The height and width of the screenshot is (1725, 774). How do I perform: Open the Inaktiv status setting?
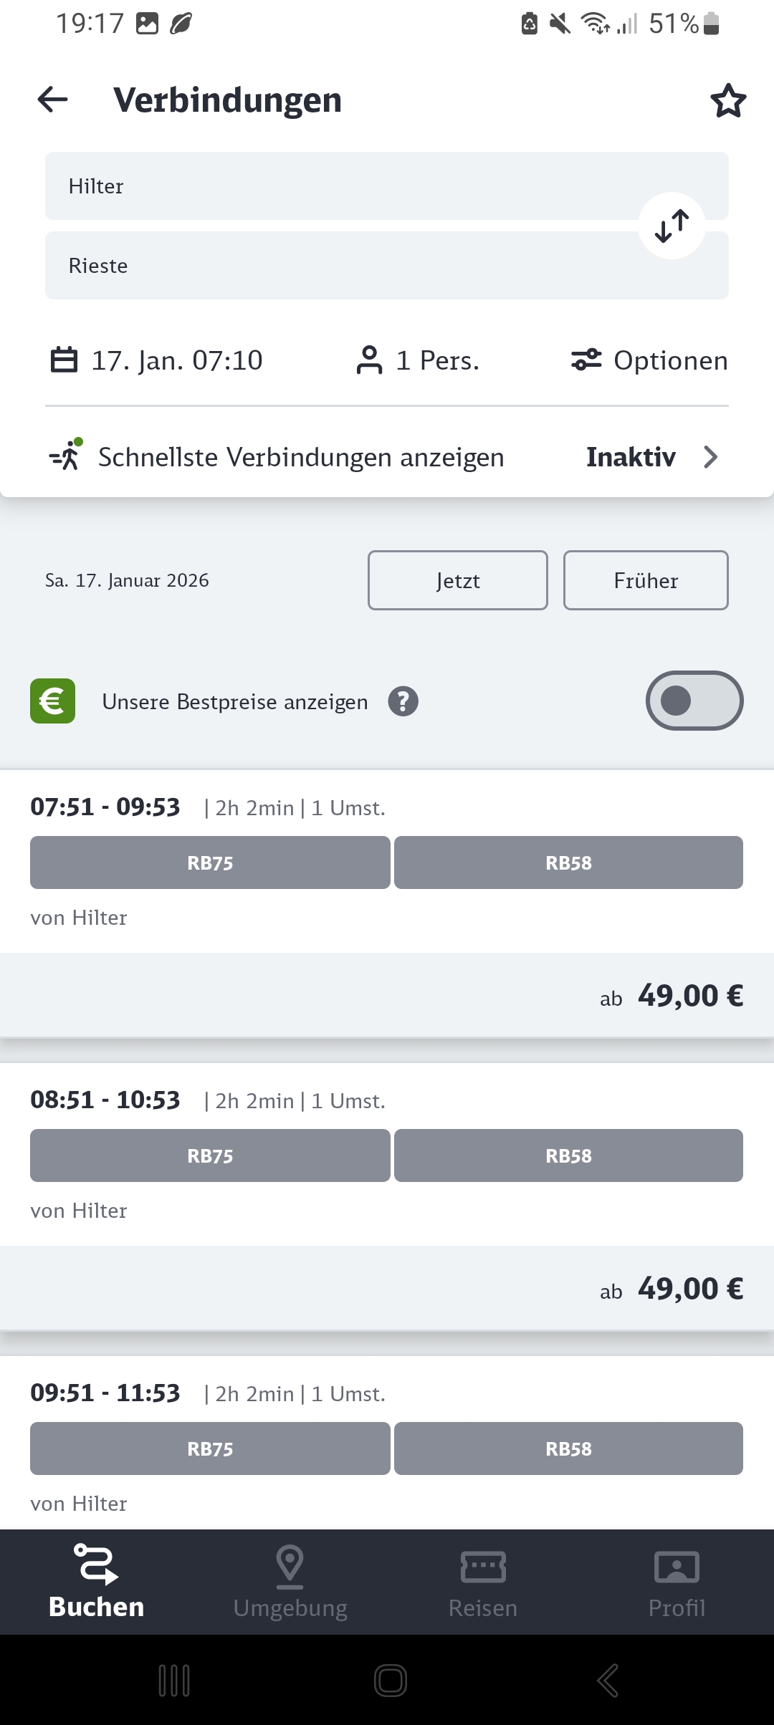pos(631,457)
